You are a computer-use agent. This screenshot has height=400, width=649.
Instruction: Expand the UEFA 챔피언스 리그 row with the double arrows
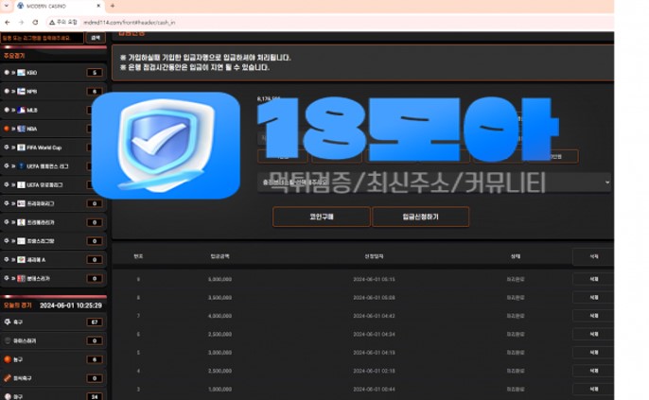pos(13,165)
